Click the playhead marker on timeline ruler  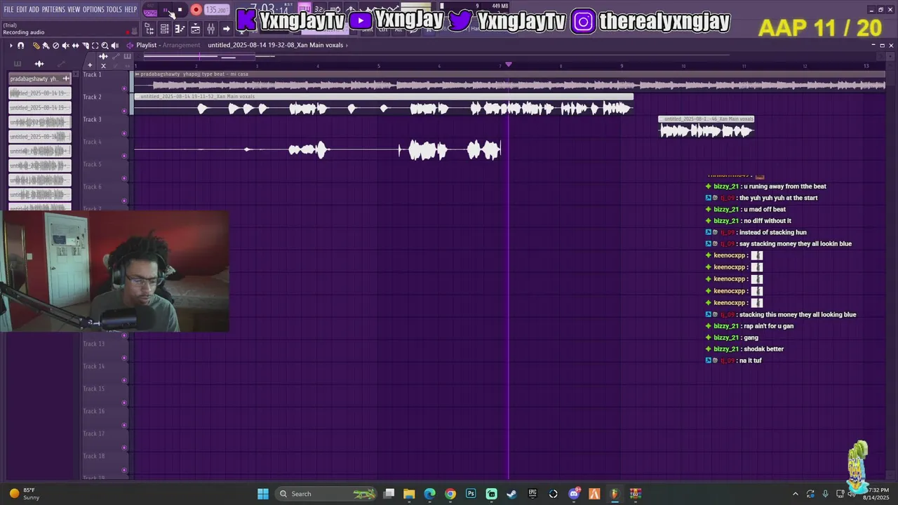pyautogui.click(x=509, y=65)
